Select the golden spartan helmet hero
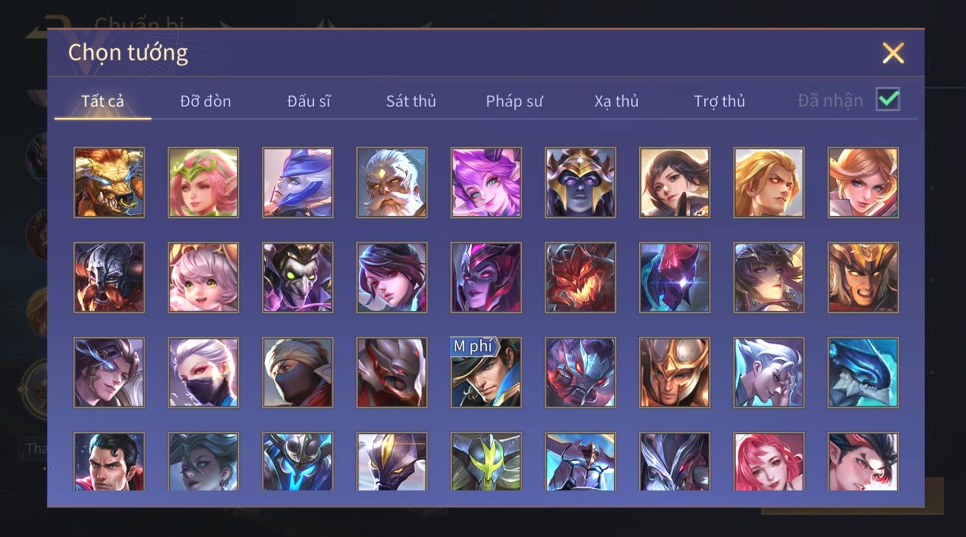 click(x=675, y=373)
